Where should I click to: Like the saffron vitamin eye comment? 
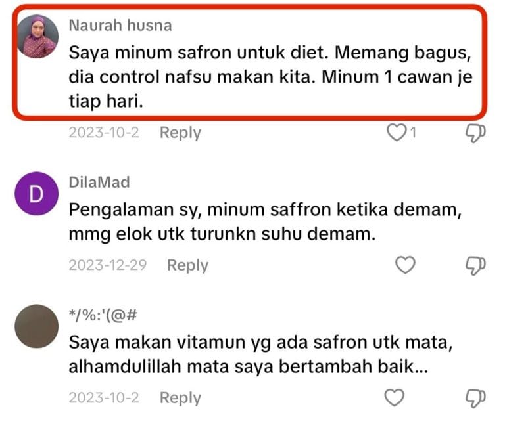(x=395, y=398)
